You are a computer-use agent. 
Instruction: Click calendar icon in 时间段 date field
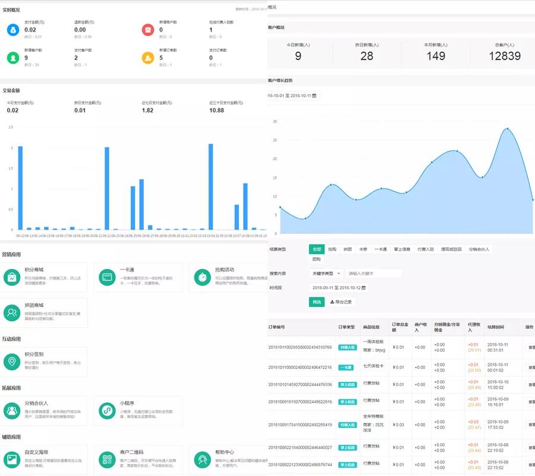click(x=363, y=288)
